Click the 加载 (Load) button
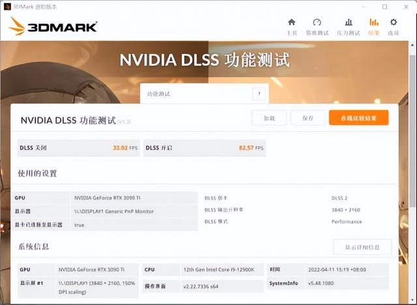Viewport: 417px width, 305px height. point(269,118)
